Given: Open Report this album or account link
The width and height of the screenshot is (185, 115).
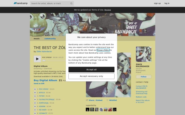Looking at the screenshot, I should point(143,101).
